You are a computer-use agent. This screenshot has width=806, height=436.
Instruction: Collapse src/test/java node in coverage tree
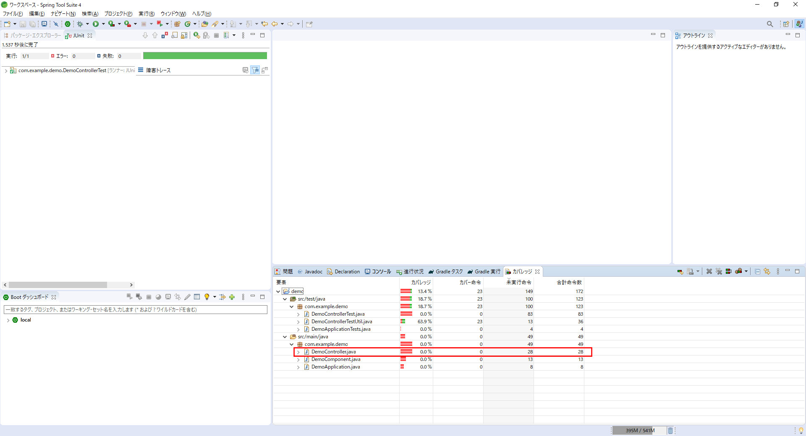pyautogui.click(x=285, y=299)
